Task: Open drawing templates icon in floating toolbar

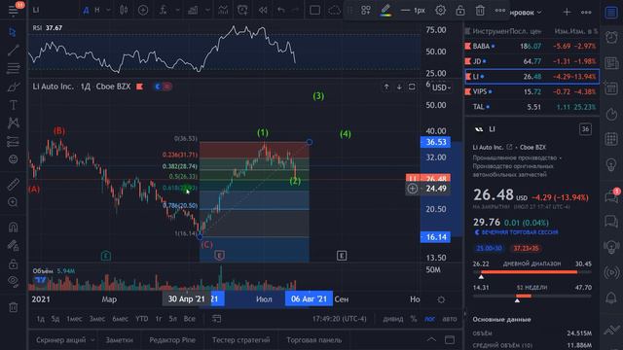Action: point(366,11)
